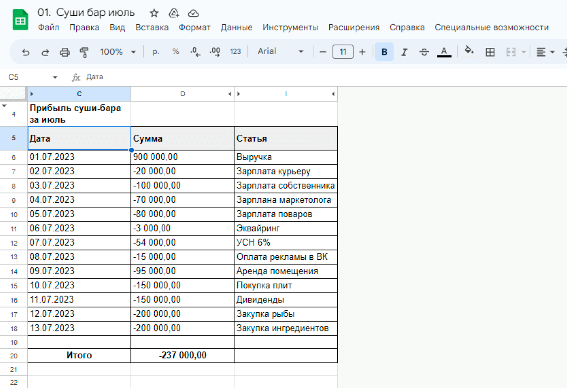Open the Borders grid icon
Viewport: 567px width, 388px height.
point(490,52)
